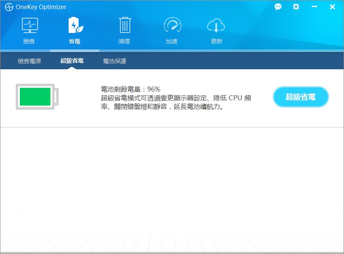Image resolution: width=344 pixels, height=254 pixels.
Task: Open the feedback chat bubble icon
Action: [278, 7]
